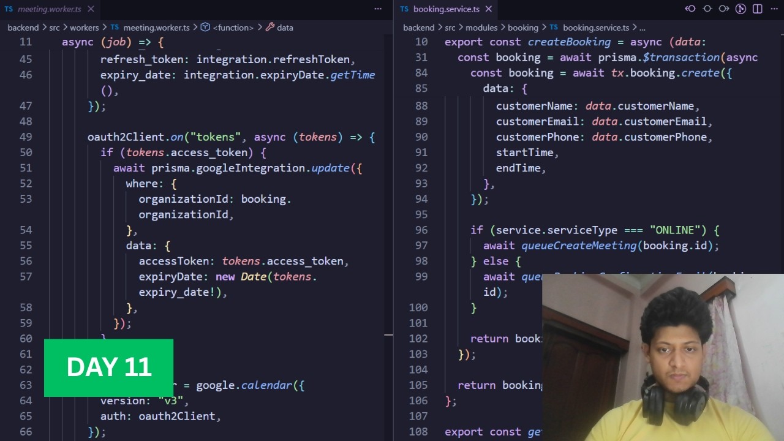Split the right editor with split icon

[758, 9]
